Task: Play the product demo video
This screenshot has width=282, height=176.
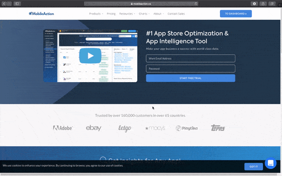Action: [x=90, y=56]
